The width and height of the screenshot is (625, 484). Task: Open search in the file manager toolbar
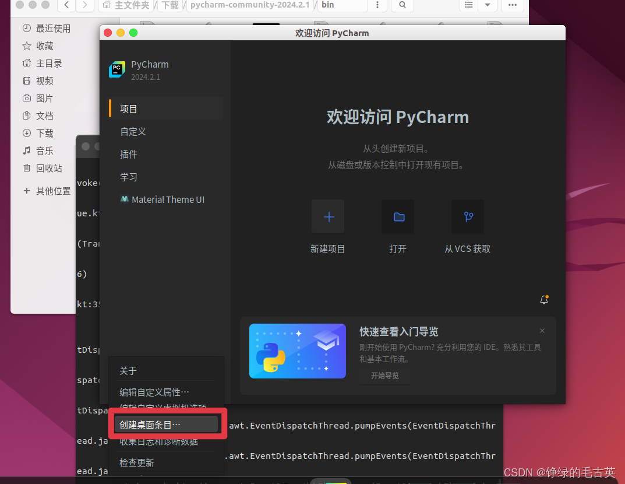[402, 5]
